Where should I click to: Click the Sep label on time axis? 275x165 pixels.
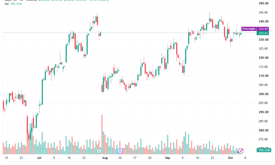click(167, 158)
